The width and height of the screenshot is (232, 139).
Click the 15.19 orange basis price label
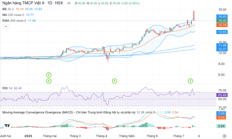click(222, 25)
